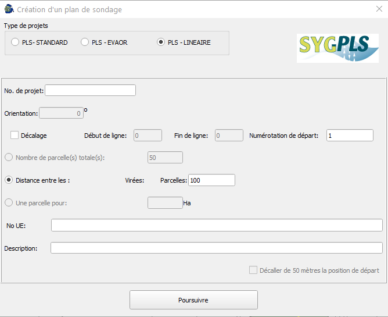
Task: Enable the Décalage checkbox
Action: coord(15,135)
